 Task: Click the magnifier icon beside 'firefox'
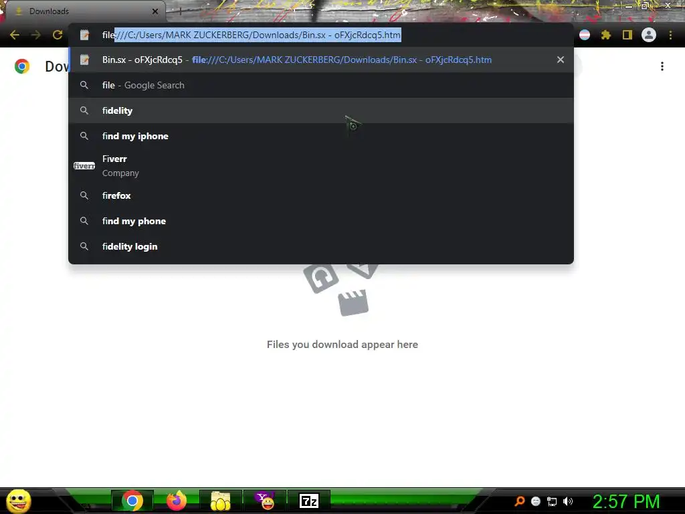pyautogui.click(x=84, y=195)
